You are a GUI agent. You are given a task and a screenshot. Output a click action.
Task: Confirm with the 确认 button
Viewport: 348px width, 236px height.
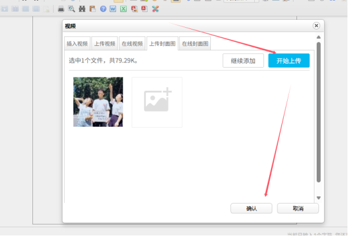pos(251,208)
